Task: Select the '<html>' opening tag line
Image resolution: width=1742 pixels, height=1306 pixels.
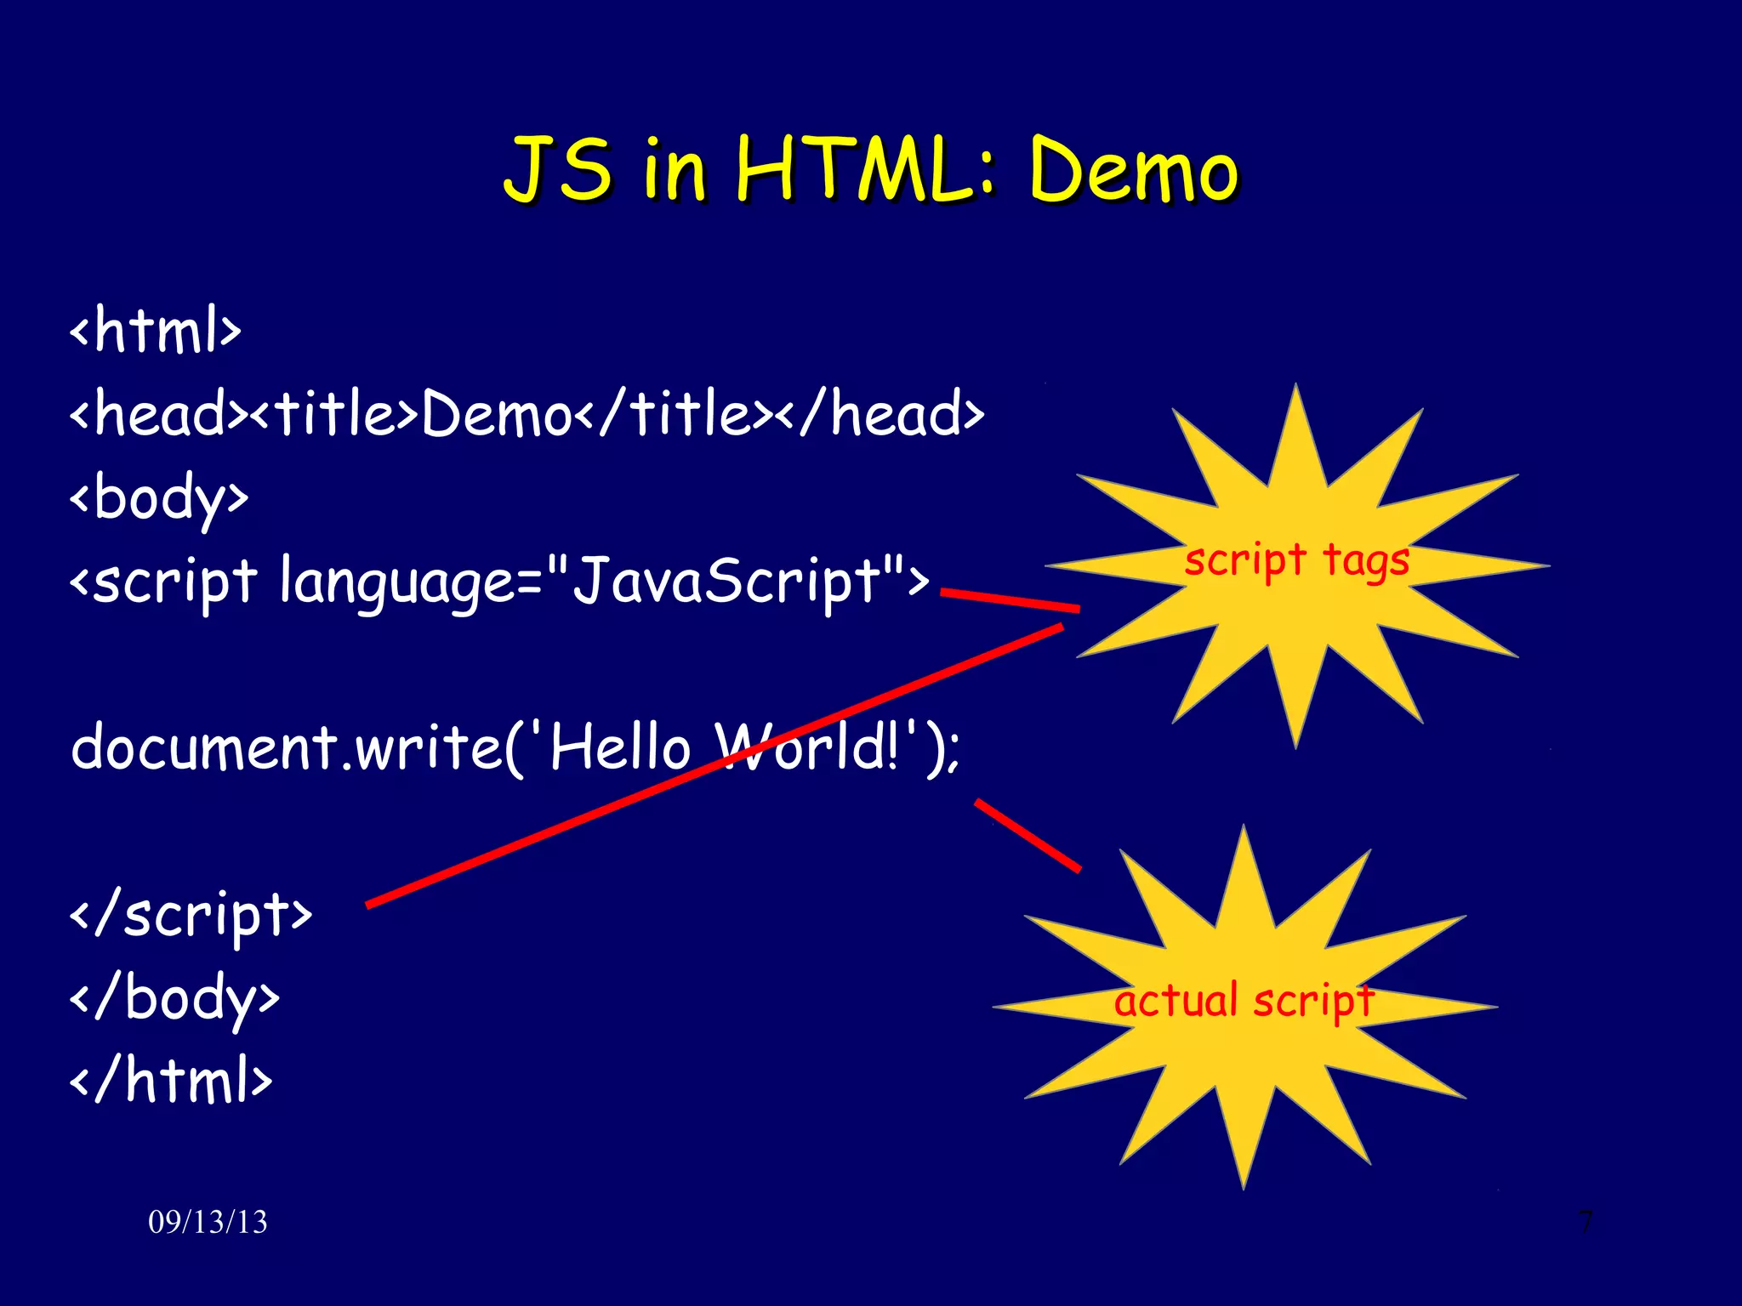Action: [156, 330]
